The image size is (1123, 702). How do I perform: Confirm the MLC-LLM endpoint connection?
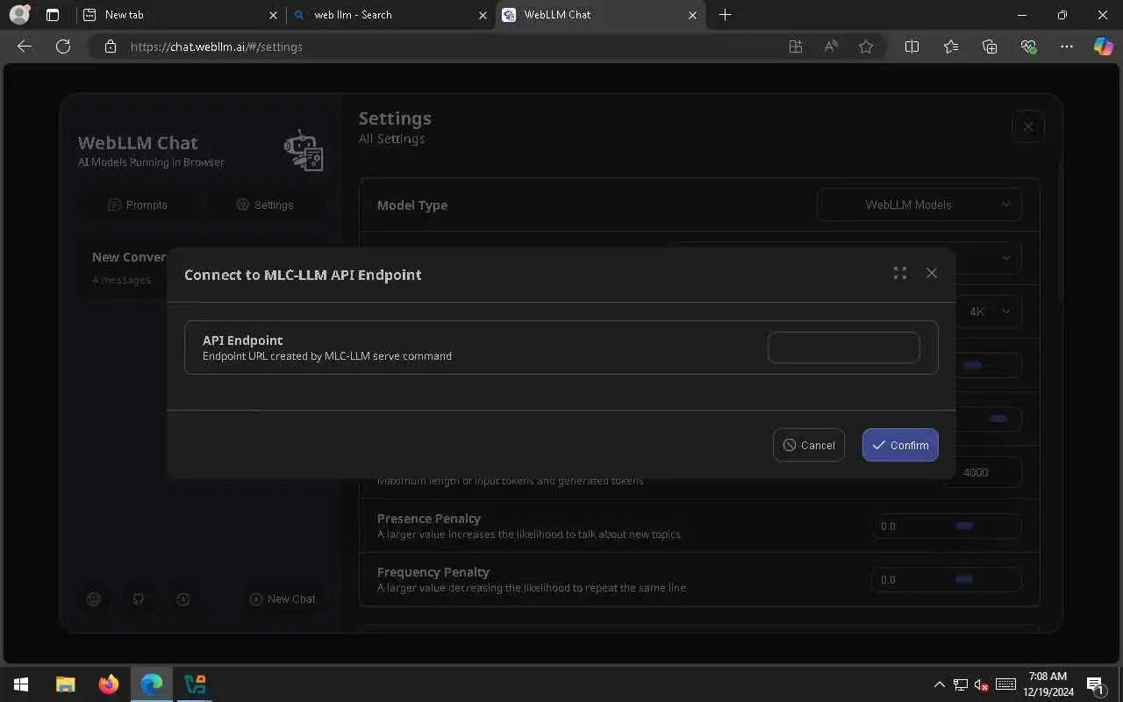(x=900, y=445)
